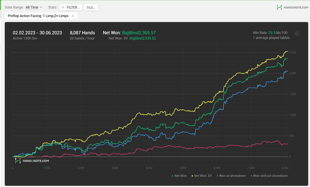Toggle the Won at showdown legend entry
The height and width of the screenshot is (187, 310).
(231, 176)
